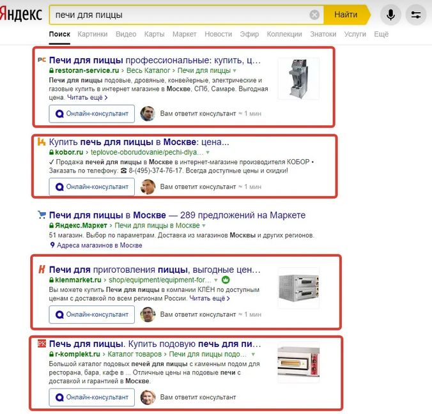The width and height of the screenshot is (432, 414).
Task: Click the klenmarket.ru favicon
Action: point(42,269)
